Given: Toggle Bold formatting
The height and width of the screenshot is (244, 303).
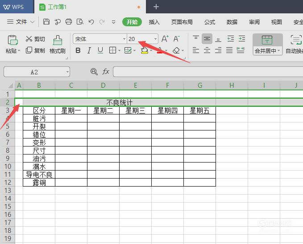Looking at the screenshot, I should click(78, 50).
